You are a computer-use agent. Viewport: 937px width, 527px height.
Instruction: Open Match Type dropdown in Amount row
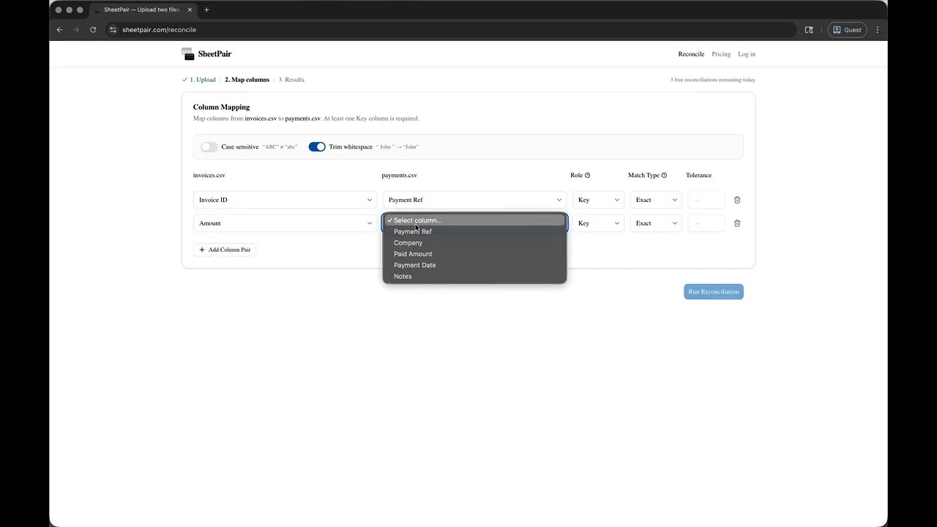click(x=656, y=223)
